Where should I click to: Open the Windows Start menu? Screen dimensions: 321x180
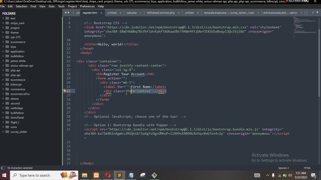tap(5, 175)
